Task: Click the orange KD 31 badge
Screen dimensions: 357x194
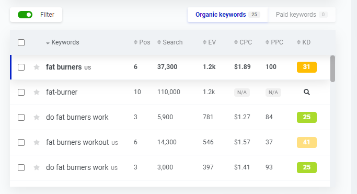Action: [x=307, y=67]
